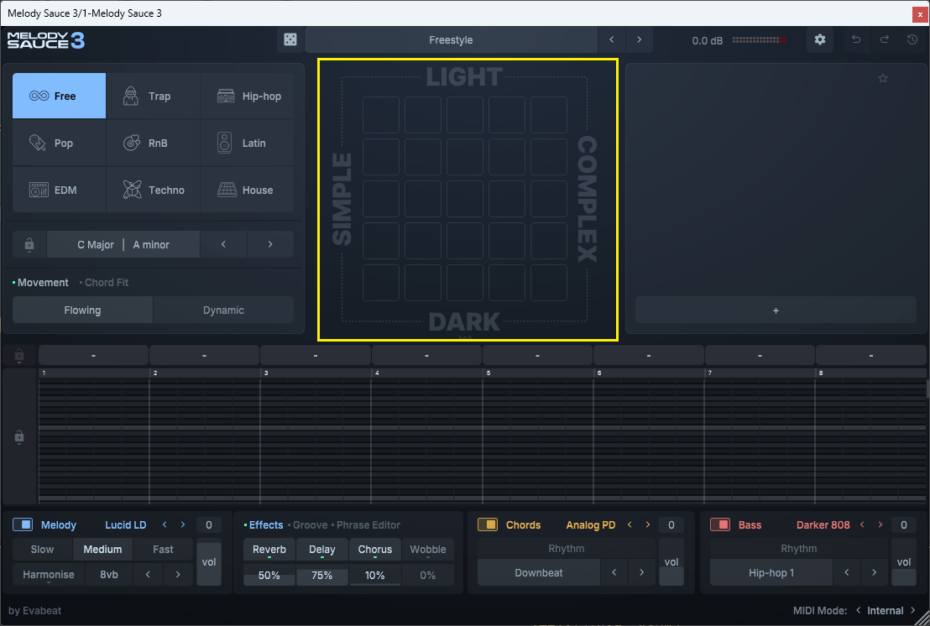Expand the Downbeat chord rhythm selector
This screenshot has width=930, height=626.
click(x=539, y=573)
